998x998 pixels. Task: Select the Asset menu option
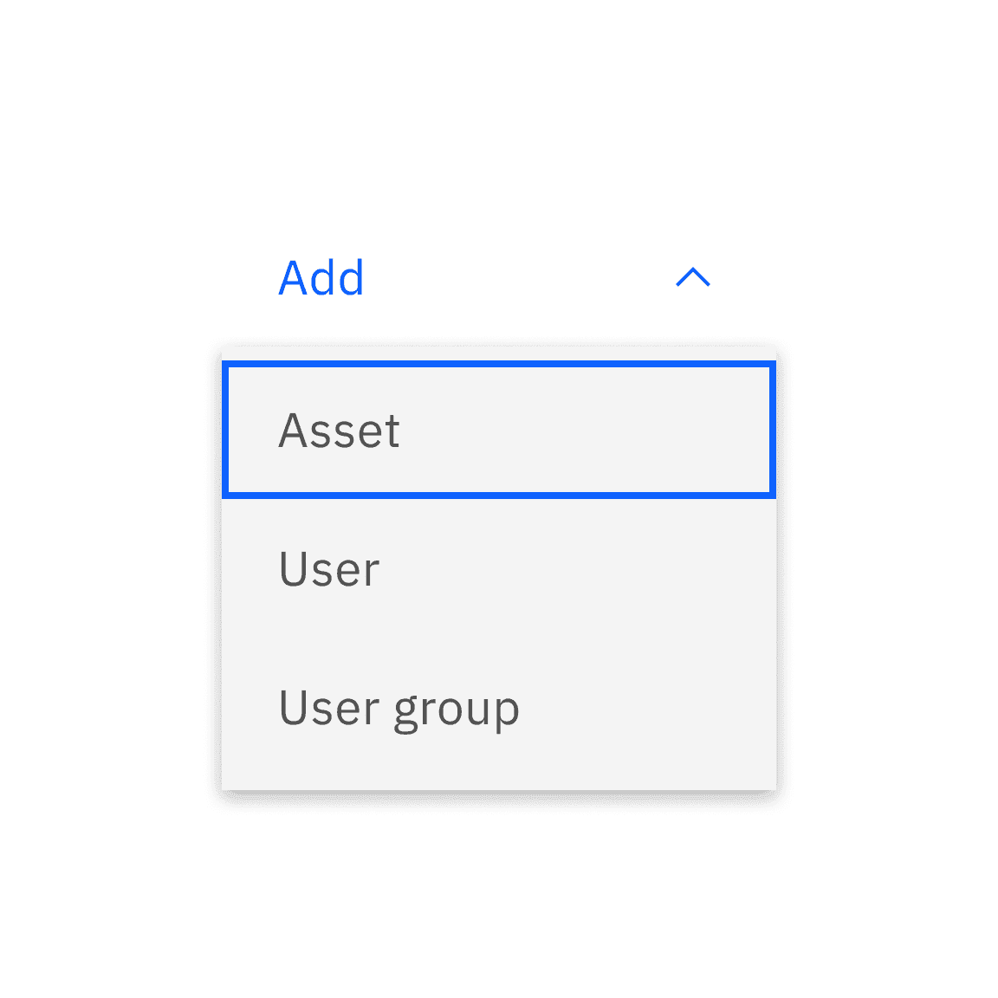[x=498, y=431]
